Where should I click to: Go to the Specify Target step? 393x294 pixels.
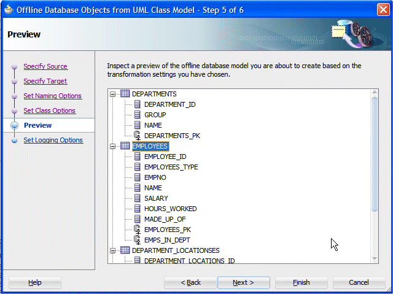[45, 81]
